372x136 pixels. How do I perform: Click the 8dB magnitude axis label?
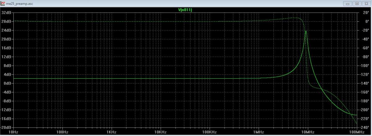pos(8,66)
